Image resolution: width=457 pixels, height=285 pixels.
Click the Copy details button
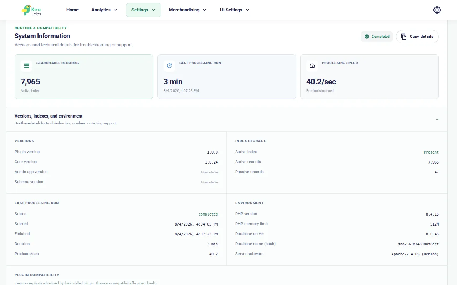417,37
